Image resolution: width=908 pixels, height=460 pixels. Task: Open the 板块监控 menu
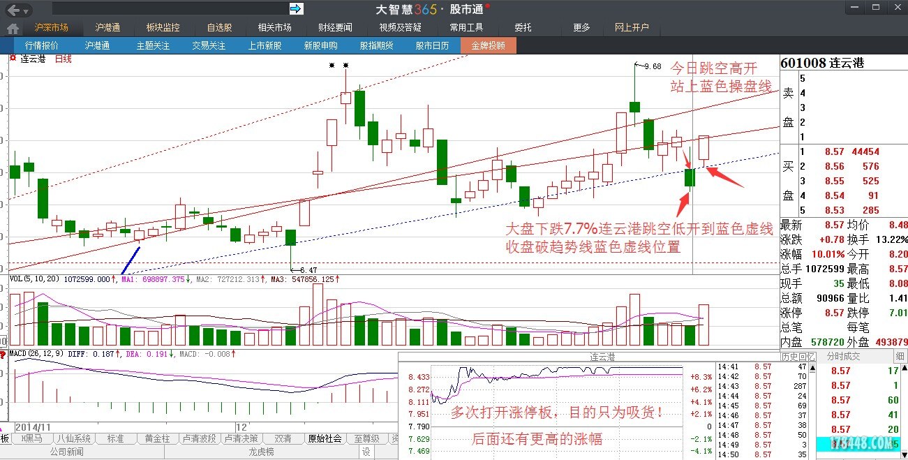click(x=163, y=28)
